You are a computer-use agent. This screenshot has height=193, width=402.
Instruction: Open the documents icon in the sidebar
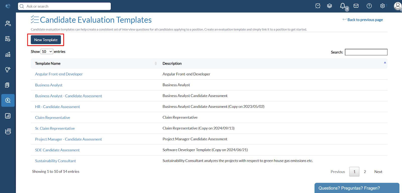pos(7,85)
